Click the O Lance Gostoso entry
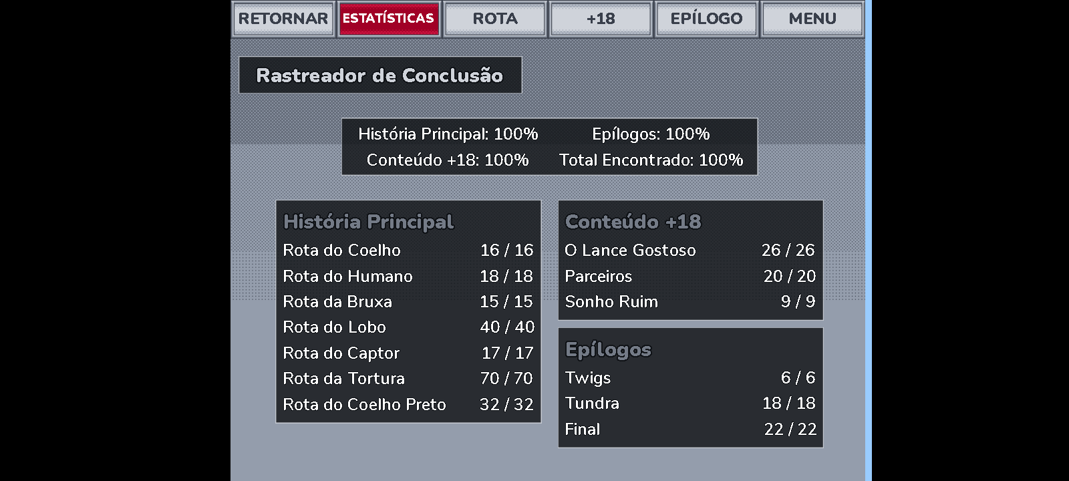1069x481 pixels. tap(690, 250)
